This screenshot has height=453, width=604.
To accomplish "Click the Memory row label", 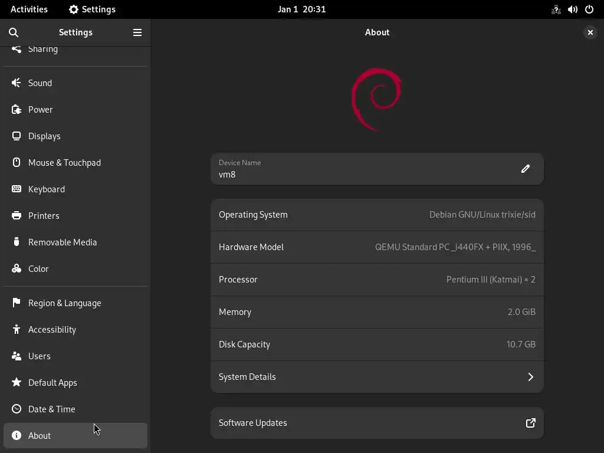I will 235,312.
